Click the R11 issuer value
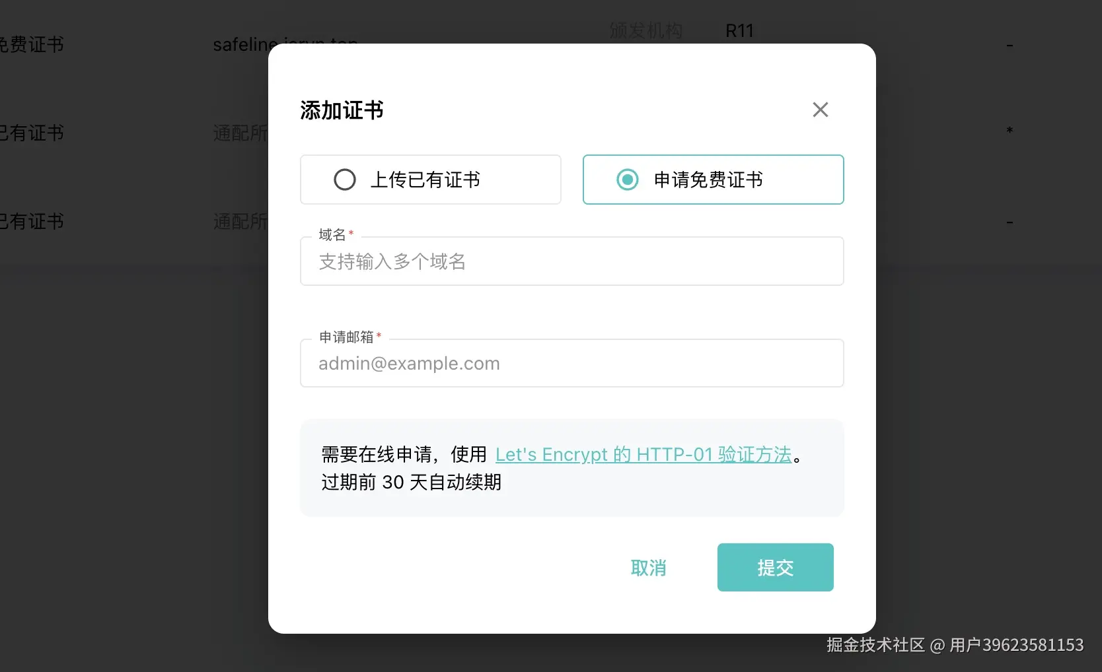1102x672 pixels. pyautogui.click(x=739, y=31)
